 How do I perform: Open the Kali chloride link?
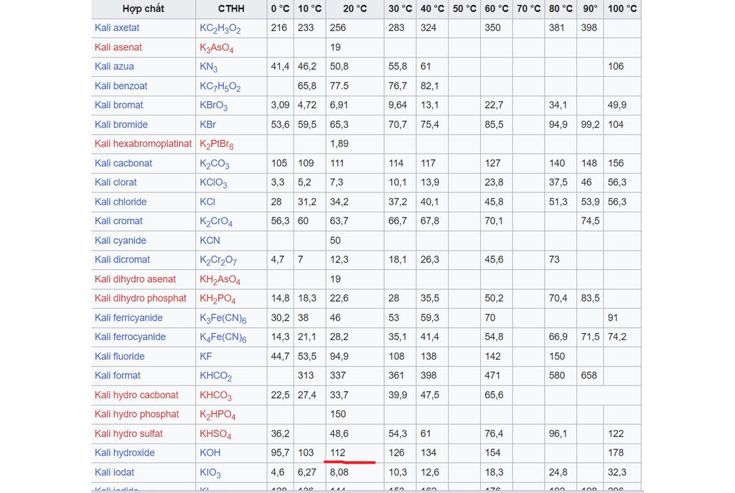(121, 202)
